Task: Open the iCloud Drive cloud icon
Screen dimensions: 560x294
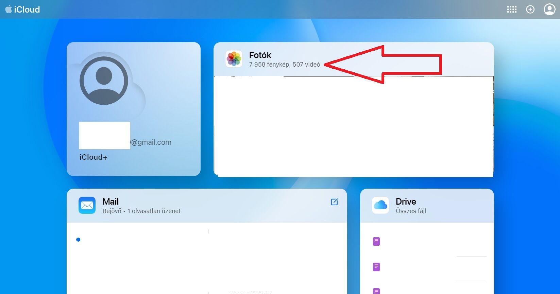Action: (380, 205)
